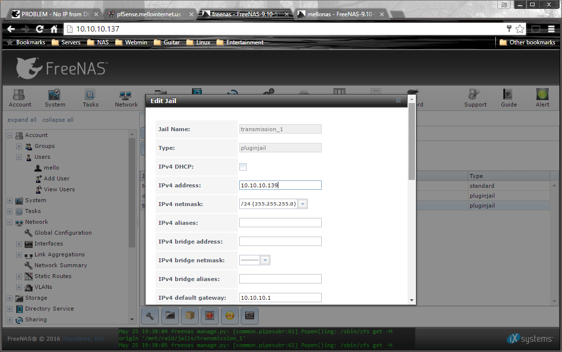The width and height of the screenshot is (562, 352).
Task: Open Global Configuration in the tree
Action: click(x=63, y=233)
